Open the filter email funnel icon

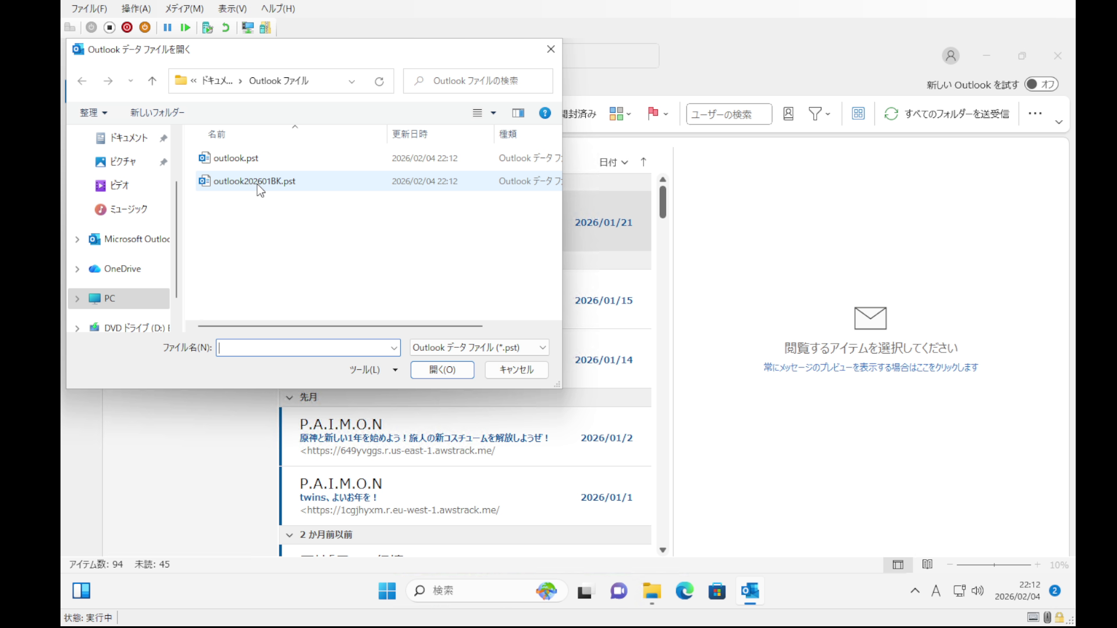815,114
